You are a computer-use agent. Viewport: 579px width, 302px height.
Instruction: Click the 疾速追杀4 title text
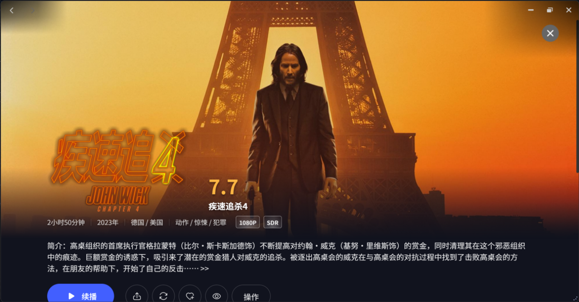[x=228, y=206]
